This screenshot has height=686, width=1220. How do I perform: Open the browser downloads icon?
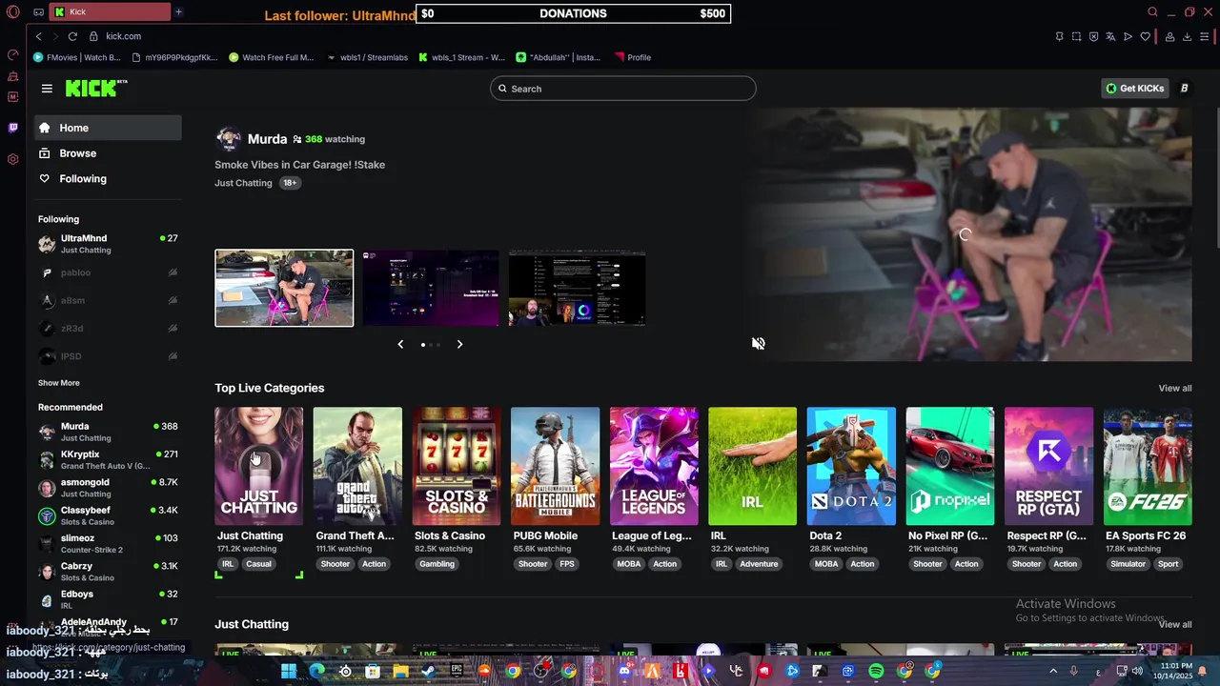(1187, 36)
